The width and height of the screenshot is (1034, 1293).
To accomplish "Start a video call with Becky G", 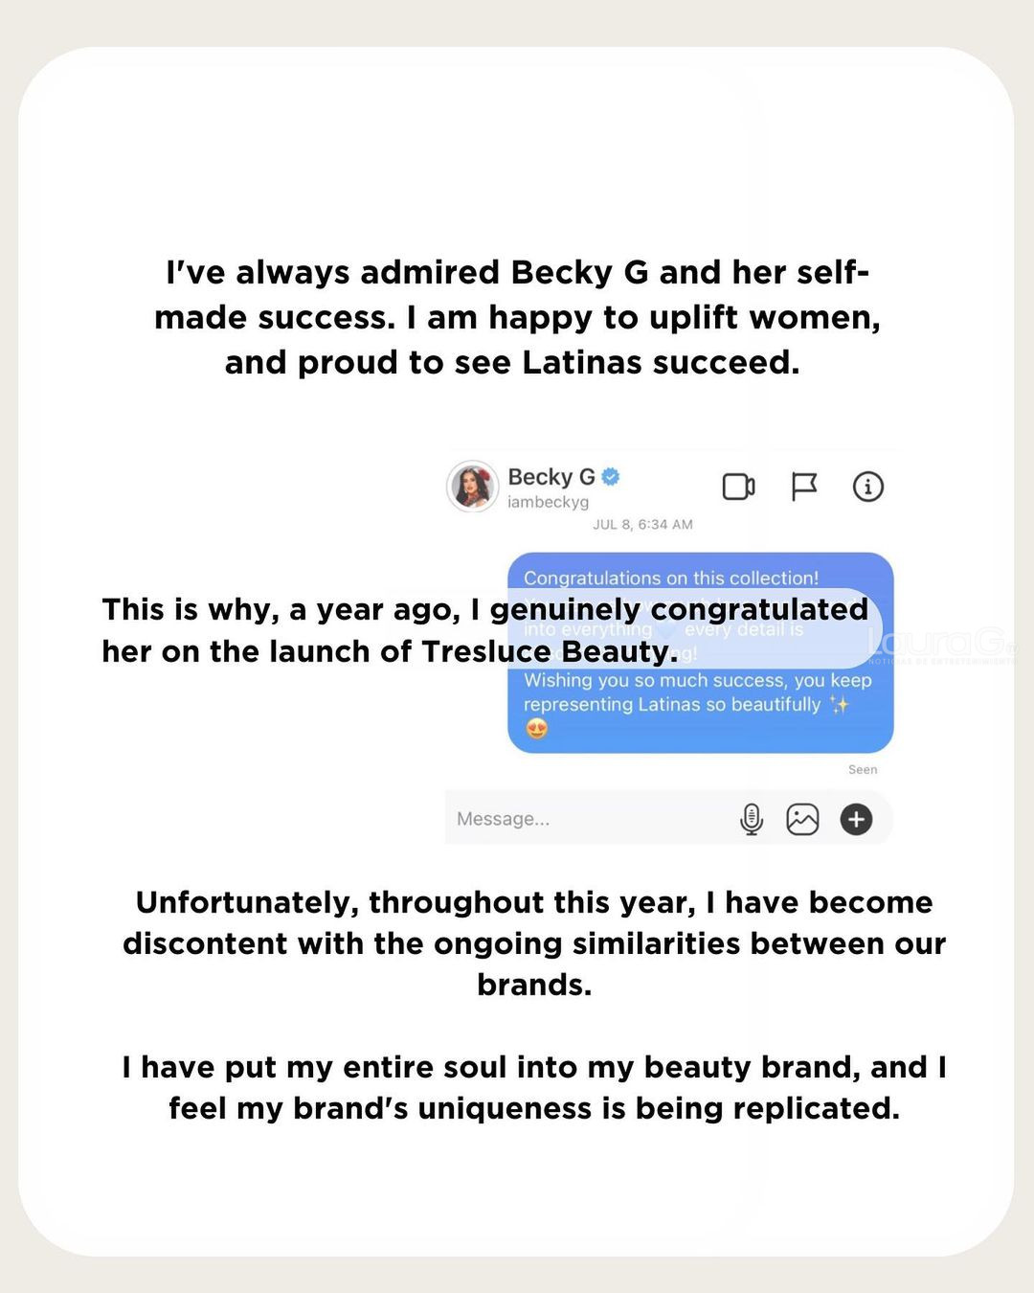I will 738,487.
